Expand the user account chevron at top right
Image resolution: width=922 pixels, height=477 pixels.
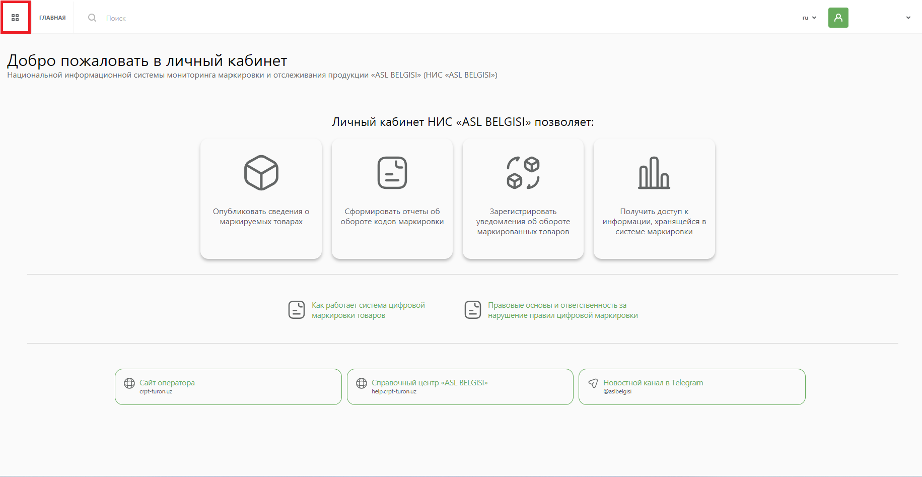click(x=908, y=18)
